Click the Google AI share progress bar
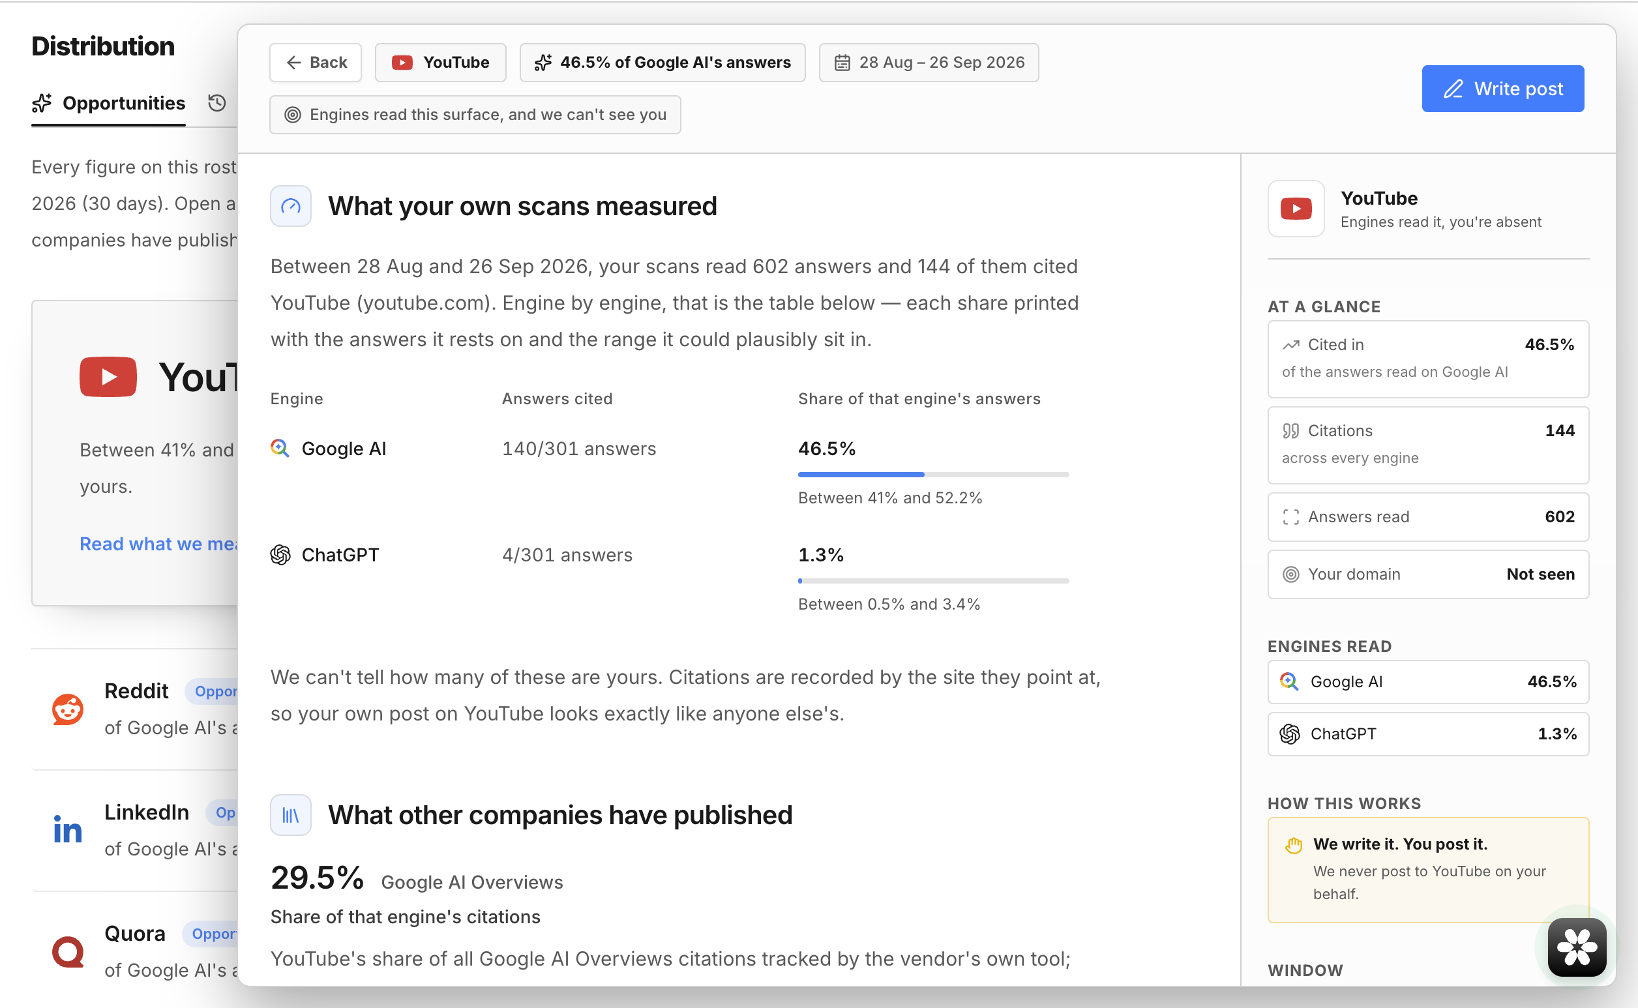 (x=933, y=475)
